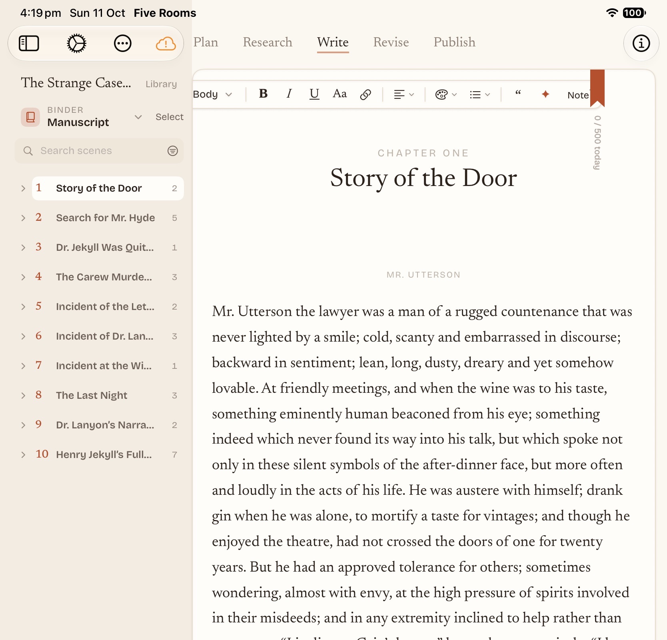Go to the Library
This screenshot has height=640, width=667.
click(161, 84)
